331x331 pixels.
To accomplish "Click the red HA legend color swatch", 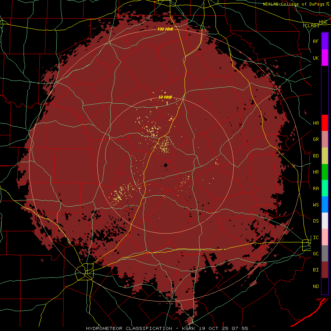I will point(325,123).
